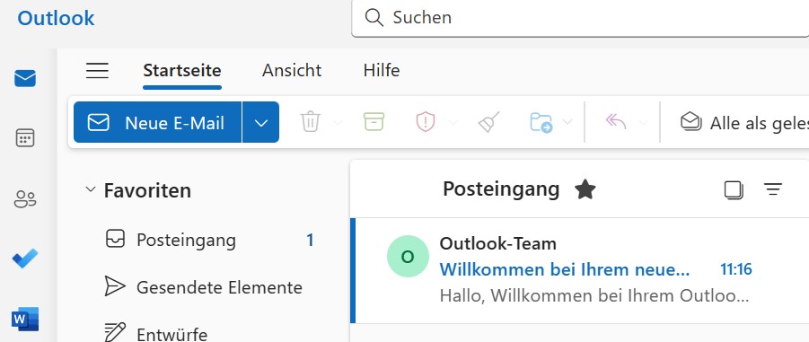Image resolution: width=809 pixels, height=342 pixels.
Task: Click the Neue E-Mail button
Action: (157, 122)
